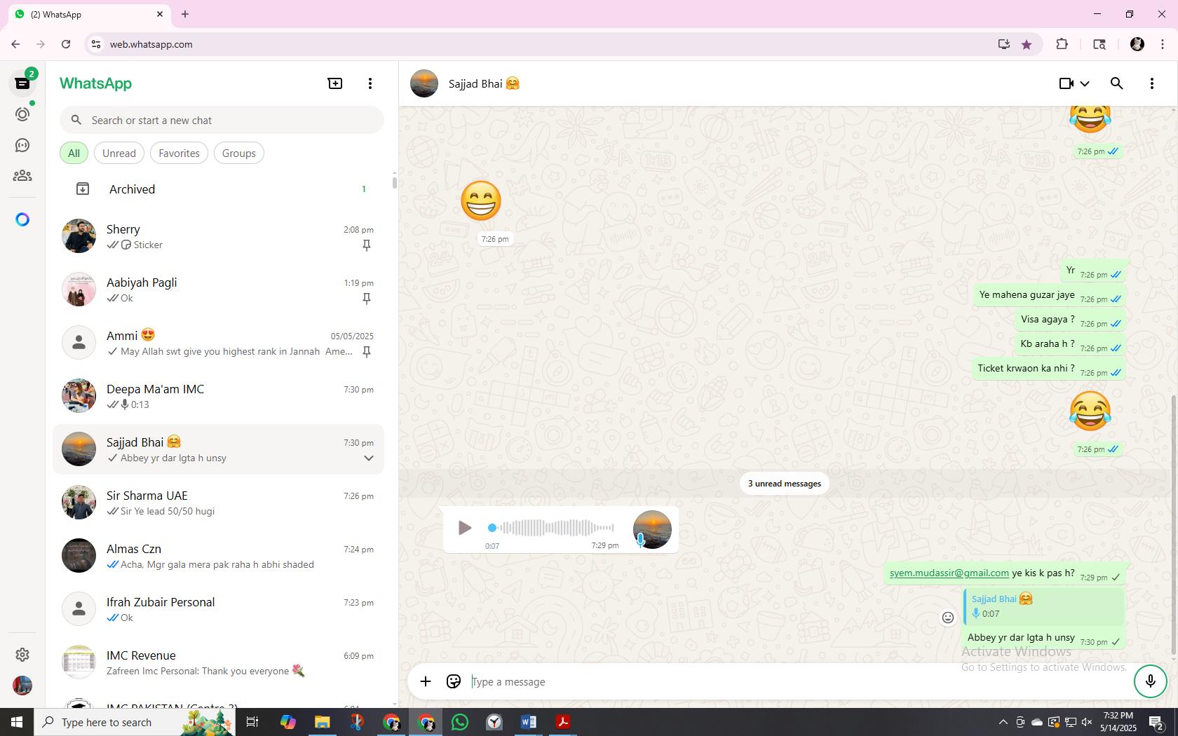Image resolution: width=1178 pixels, height=736 pixels.
Task: Record a voice message with microphone button
Action: click(1150, 681)
